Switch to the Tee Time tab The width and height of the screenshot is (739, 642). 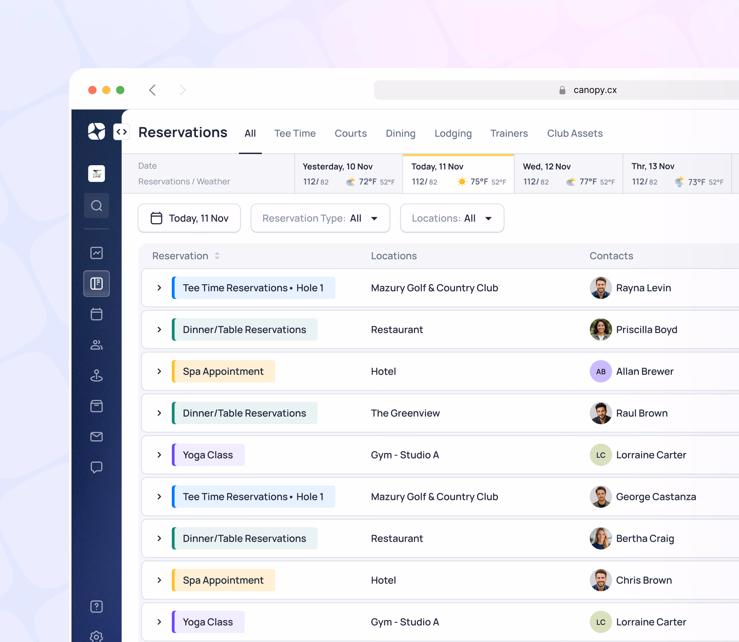coord(295,133)
